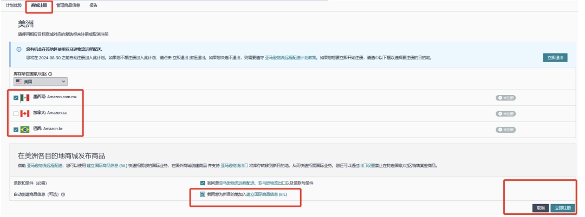Click the 立即退出 button

[x=555, y=58]
